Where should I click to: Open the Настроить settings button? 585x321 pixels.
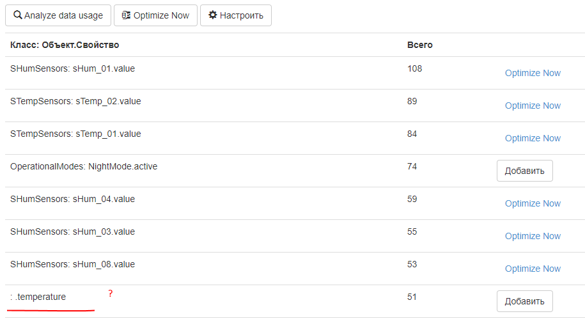pos(235,15)
